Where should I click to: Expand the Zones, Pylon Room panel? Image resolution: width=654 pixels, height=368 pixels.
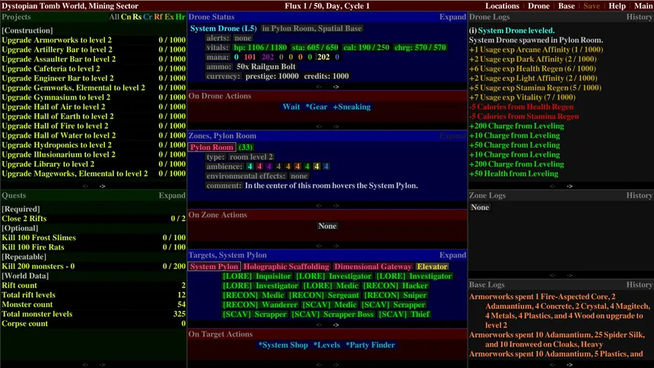[452, 136]
